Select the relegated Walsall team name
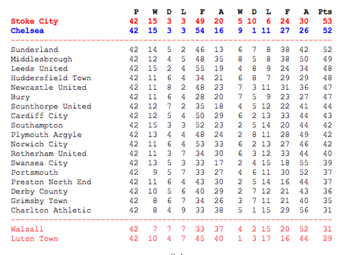The image size is (343, 255). point(27,229)
